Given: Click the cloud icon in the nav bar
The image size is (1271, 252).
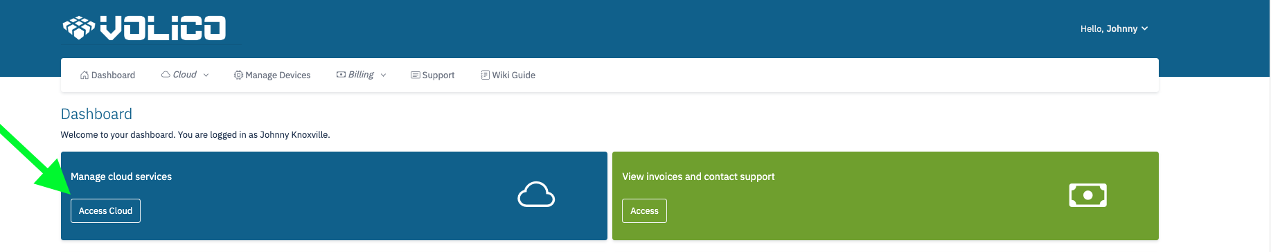Looking at the screenshot, I should (166, 75).
